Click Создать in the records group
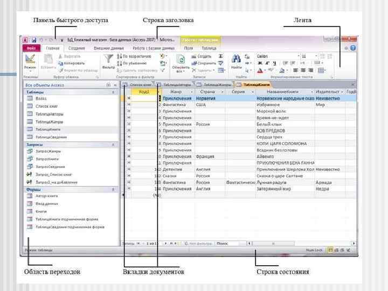 (x=201, y=57)
